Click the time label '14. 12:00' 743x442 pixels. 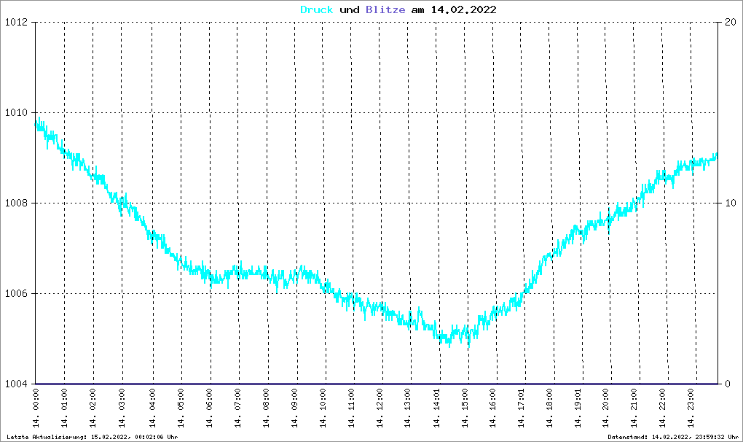coord(380,408)
